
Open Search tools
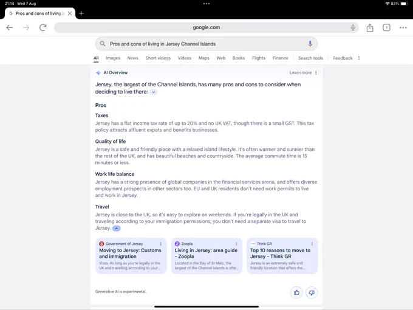point(310,58)
